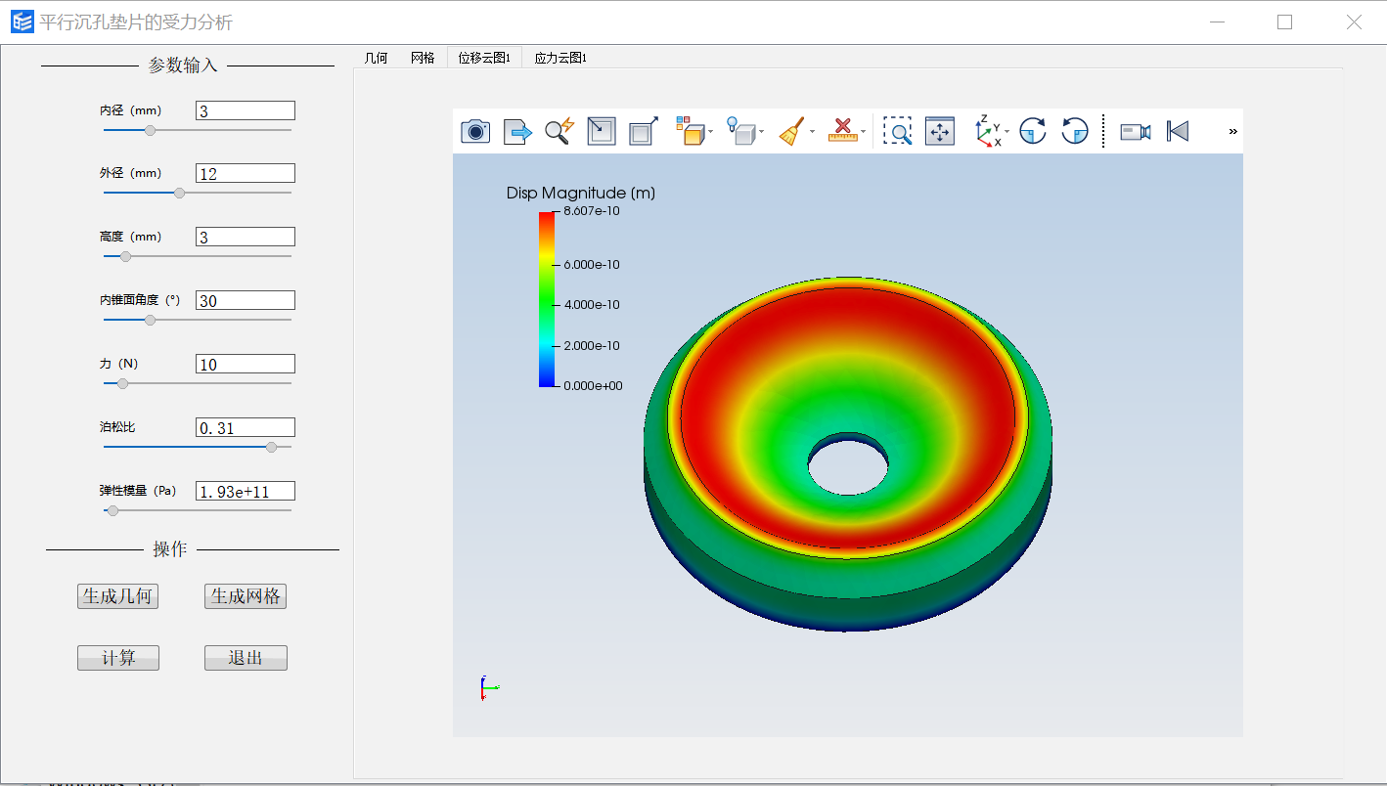The image size is (1387, 786).
Task: Rotate view counterclockwise icon
Action: (x=1075, y=131)
